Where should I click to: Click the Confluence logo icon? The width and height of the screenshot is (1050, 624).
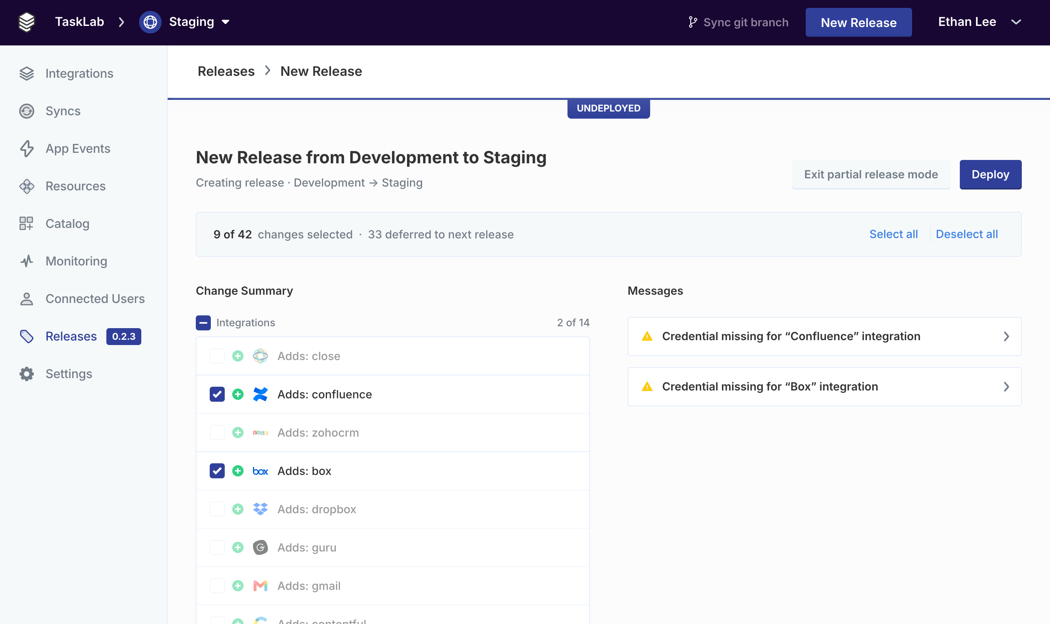click(260, 395)
